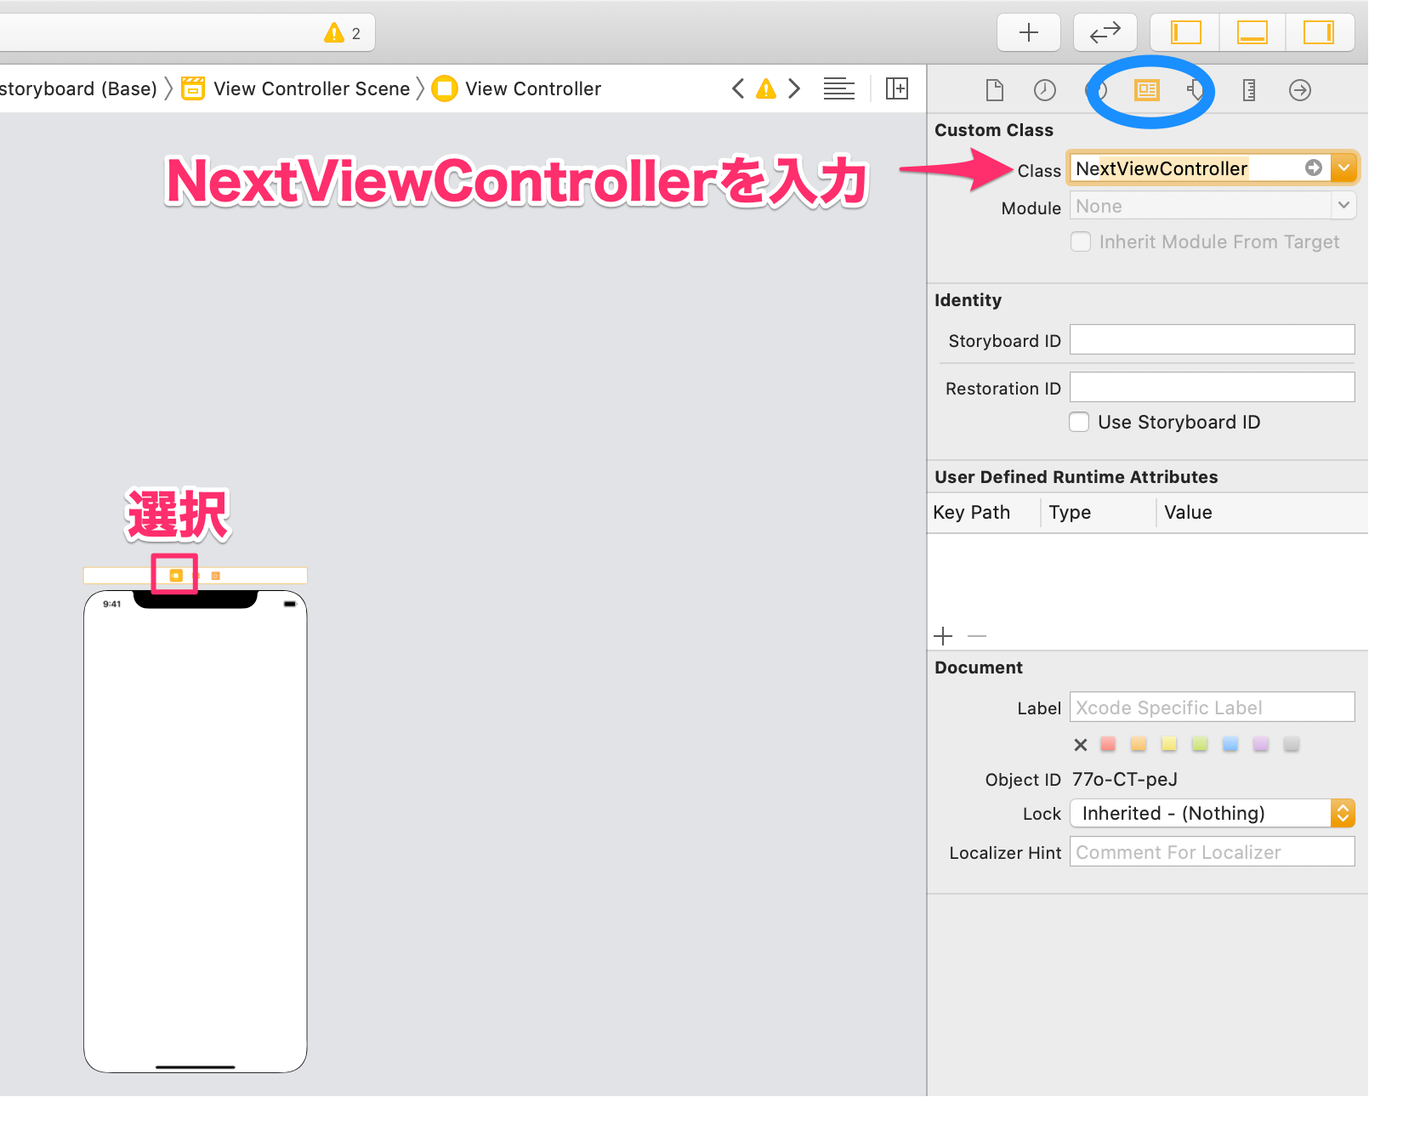Select the yellow label color swatch

tap(1169, 744)
